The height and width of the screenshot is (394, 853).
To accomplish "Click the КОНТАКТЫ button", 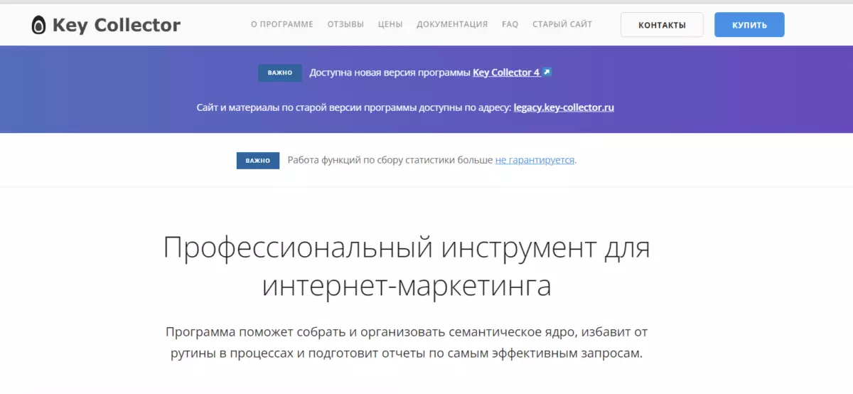I will [662, 25].
